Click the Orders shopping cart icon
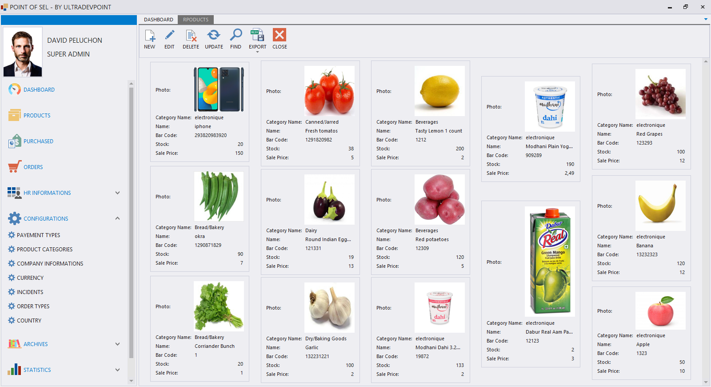 15,167
